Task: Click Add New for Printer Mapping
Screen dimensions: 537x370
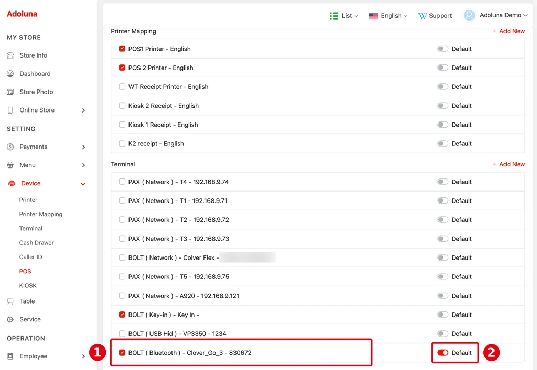Action: click(x=509, y=31)
